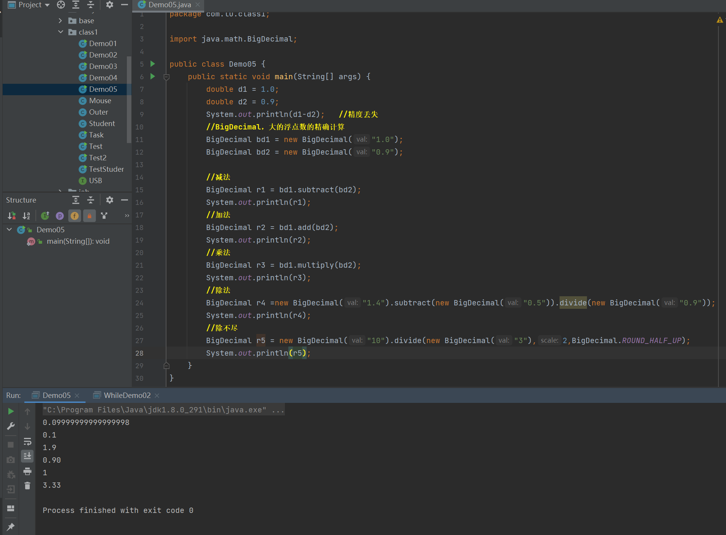726x535 pixels.
Task: Toggle sort alphabetically in Structure
Action: point(26,216)
